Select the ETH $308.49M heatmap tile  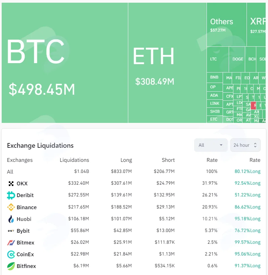pyautogui.click(x=167, y=62)
